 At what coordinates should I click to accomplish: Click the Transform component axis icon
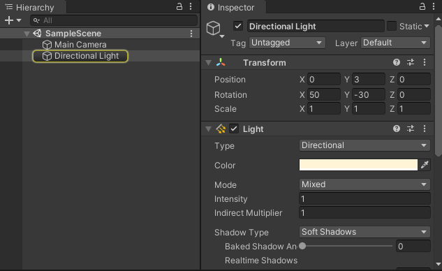221,62
